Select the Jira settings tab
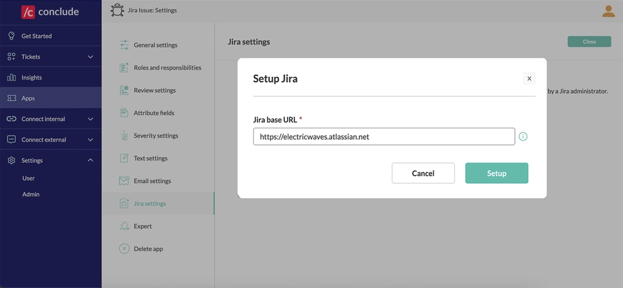 [158, 204]
